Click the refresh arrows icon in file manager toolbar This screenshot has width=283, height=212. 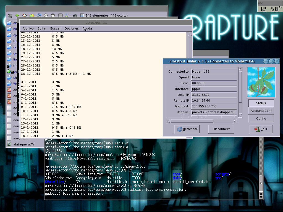39,15
